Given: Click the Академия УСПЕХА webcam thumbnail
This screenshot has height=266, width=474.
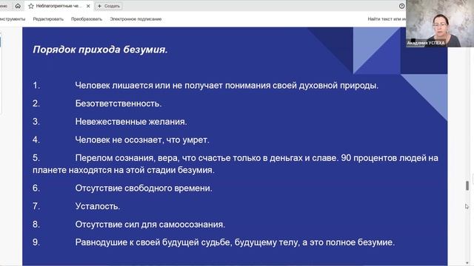Looking at the screenshot, I should click(440, 24).
